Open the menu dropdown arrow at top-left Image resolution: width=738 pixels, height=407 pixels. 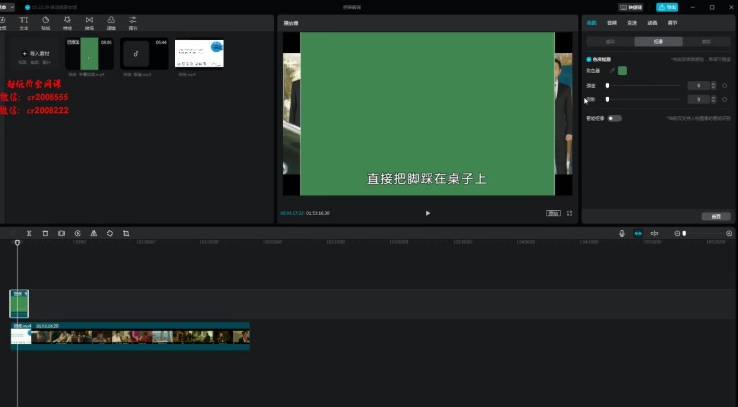click(x=12, y=7)
